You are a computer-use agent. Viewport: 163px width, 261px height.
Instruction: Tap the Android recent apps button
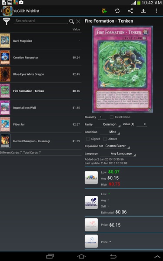(x=50, y=256)
